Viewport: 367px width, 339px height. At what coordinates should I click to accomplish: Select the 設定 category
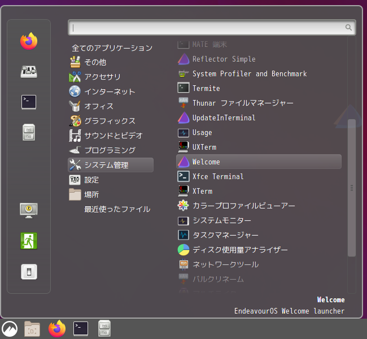point(111,180)
